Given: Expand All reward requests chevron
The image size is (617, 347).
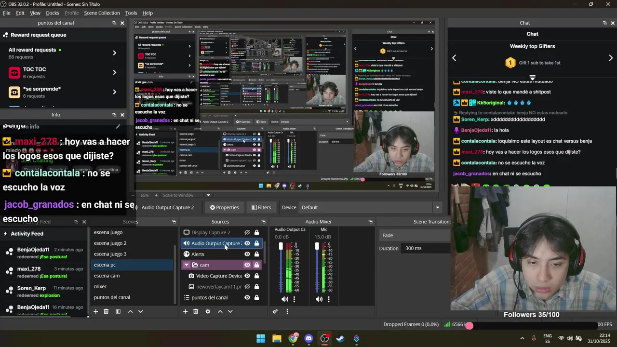Looking at the screenshot, I should coord(114,53).
